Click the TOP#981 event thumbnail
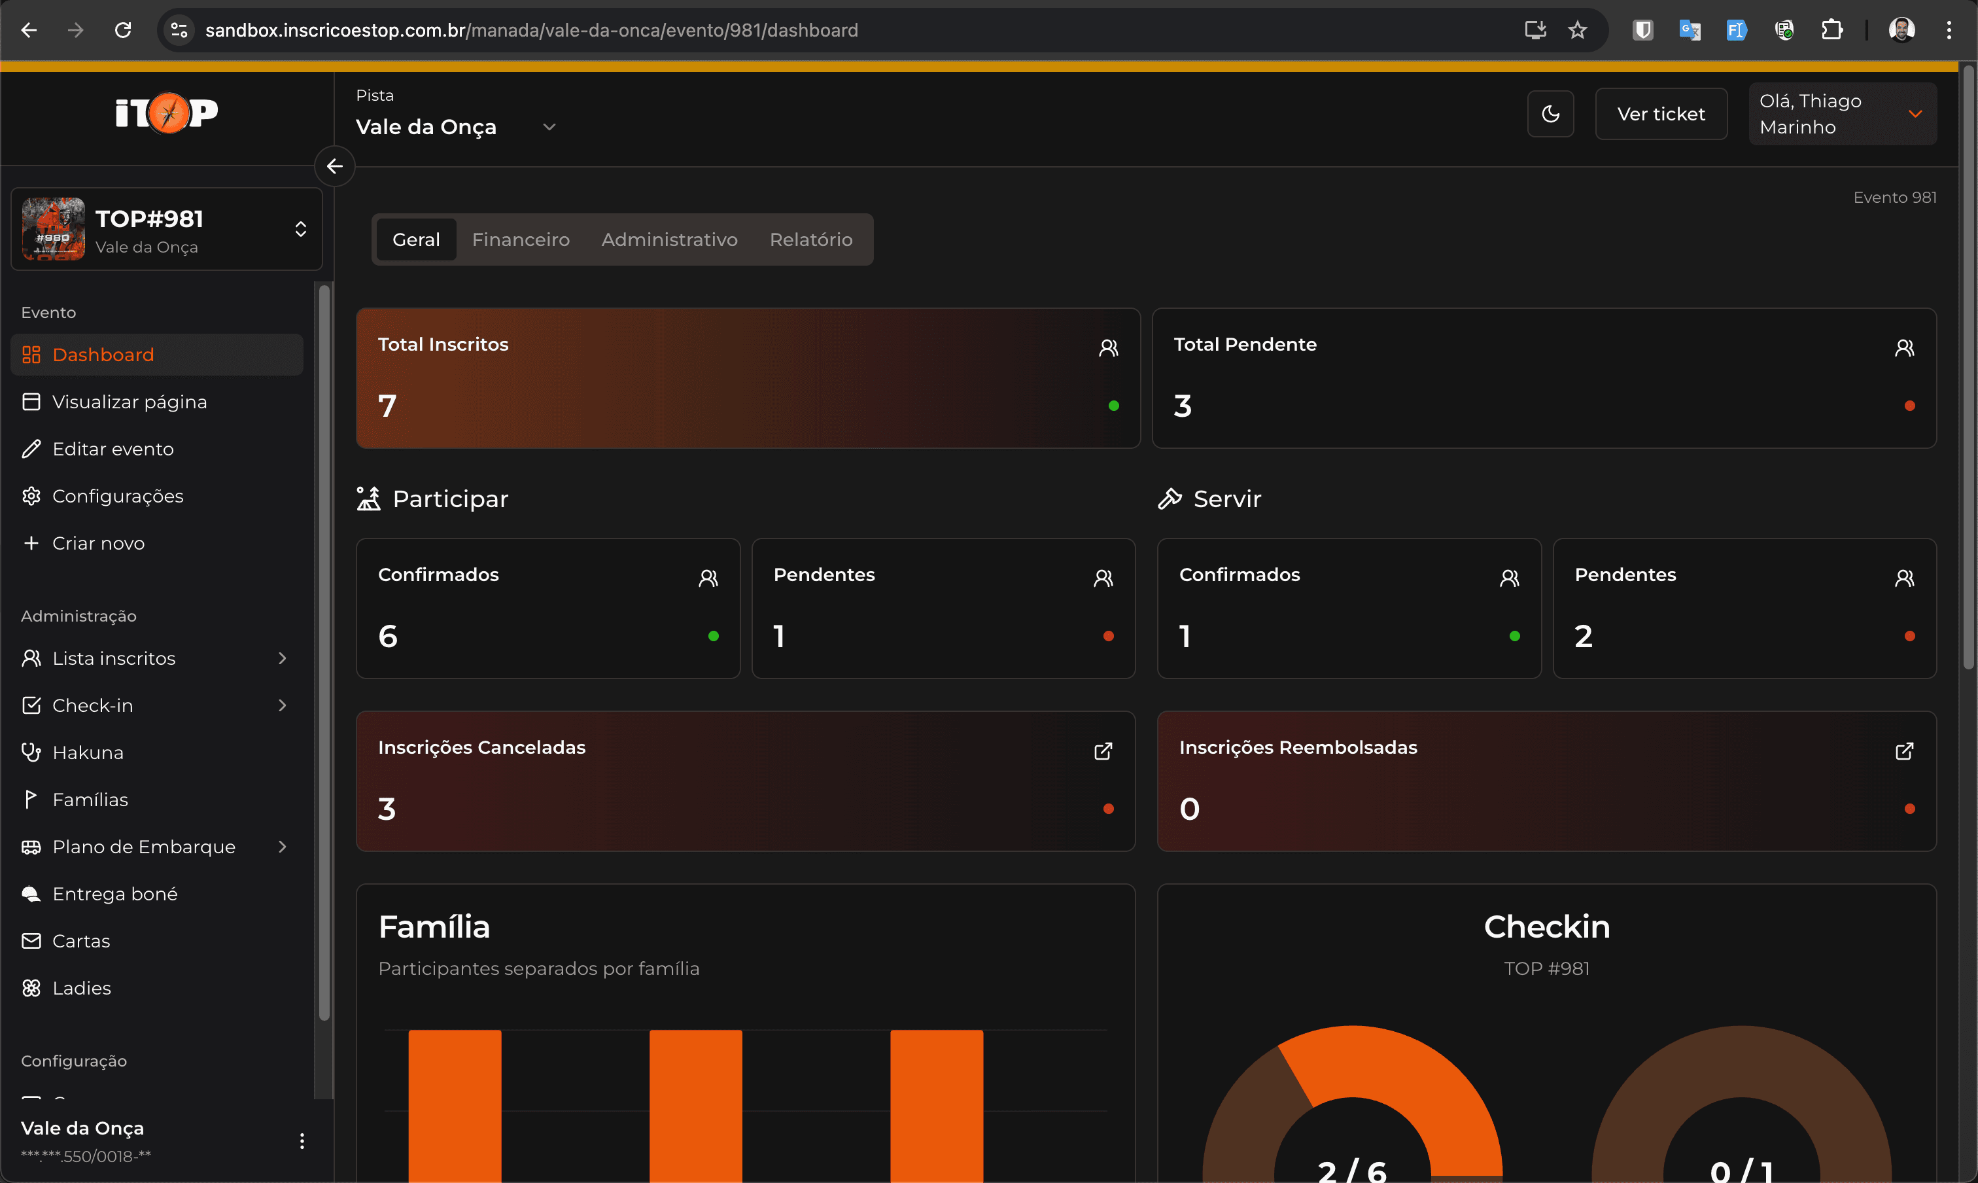 (x=54, y=229)
